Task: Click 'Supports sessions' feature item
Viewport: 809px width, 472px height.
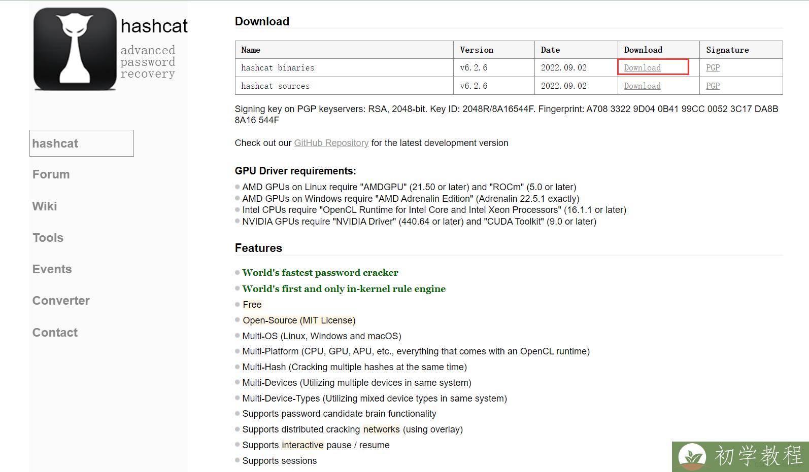Action: tap(279, 461)
